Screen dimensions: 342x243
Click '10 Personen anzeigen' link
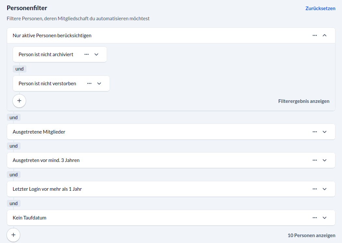coord(311,235)
